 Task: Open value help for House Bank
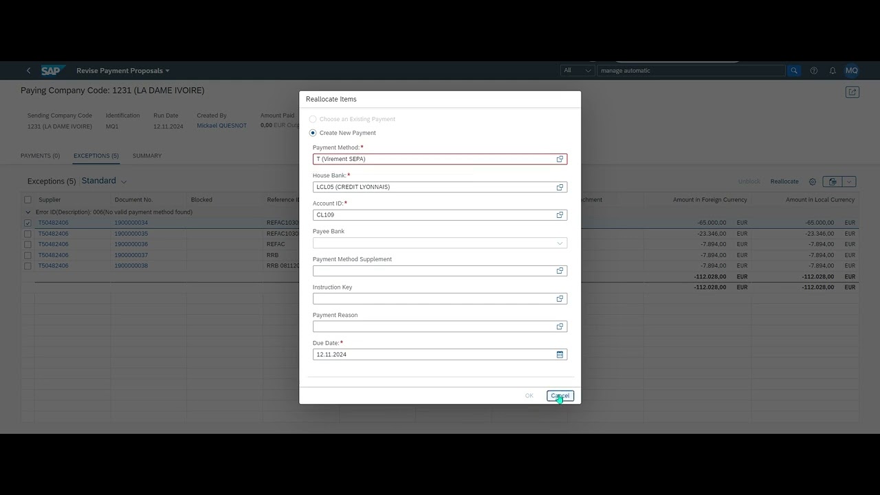pyautogui.click(x=560, y=187)
